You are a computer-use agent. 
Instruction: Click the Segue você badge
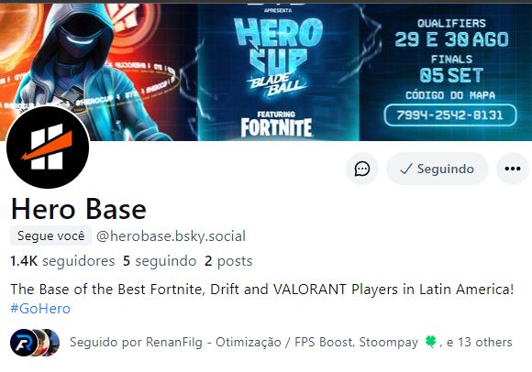pos(50,235)
